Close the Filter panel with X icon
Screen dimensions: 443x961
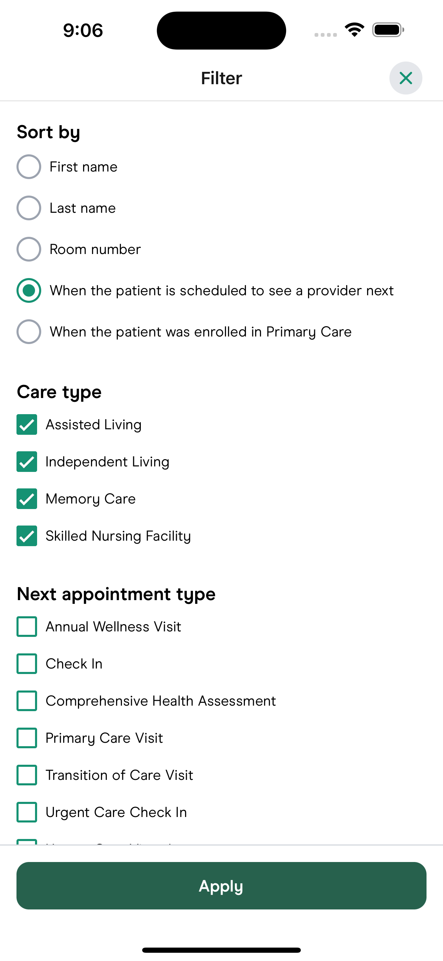406,78
